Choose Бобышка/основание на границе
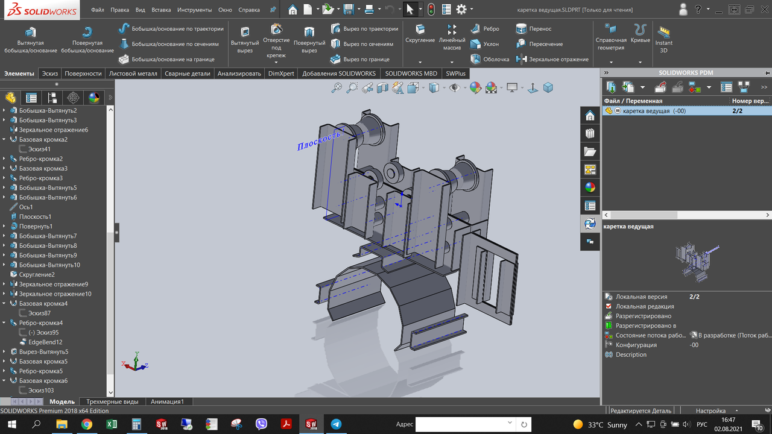Image resolution: width=772 pixels, height=434 pixels. point(168,59)
